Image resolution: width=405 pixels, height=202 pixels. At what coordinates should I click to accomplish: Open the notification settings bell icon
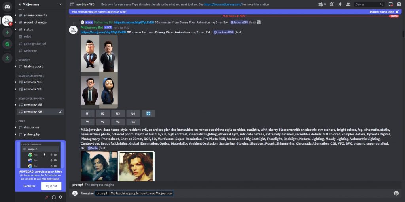click(331, 4)
